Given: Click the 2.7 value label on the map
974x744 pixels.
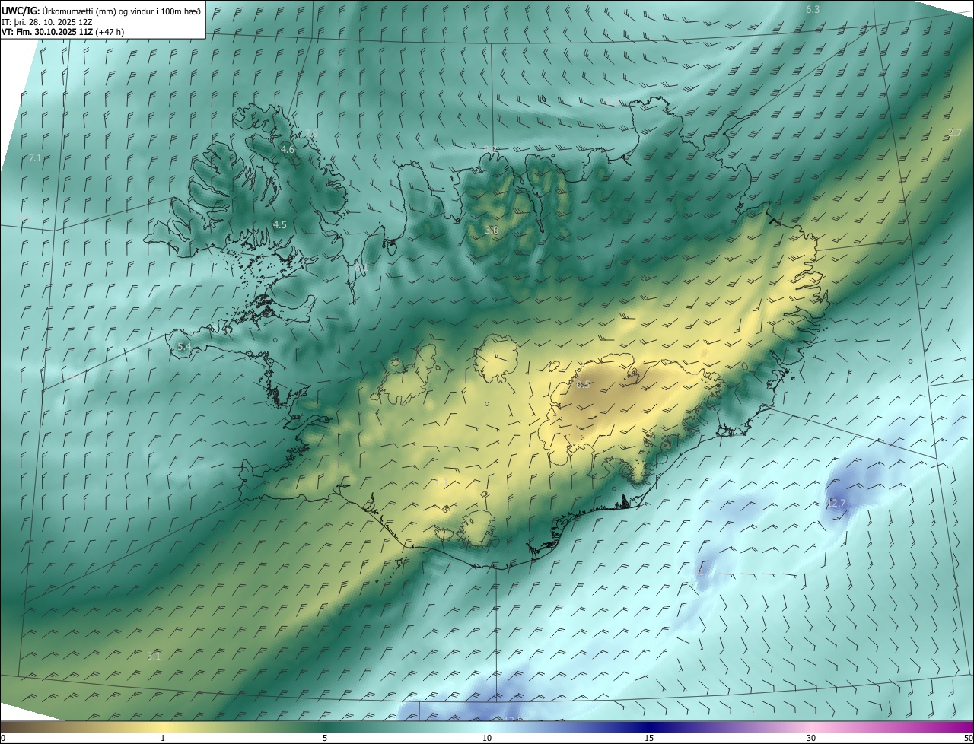Looking at the screenshot, I should tap(956, 132).
